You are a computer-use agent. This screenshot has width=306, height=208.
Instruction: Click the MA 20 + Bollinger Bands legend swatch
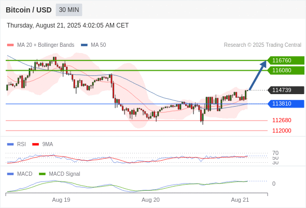10,45
